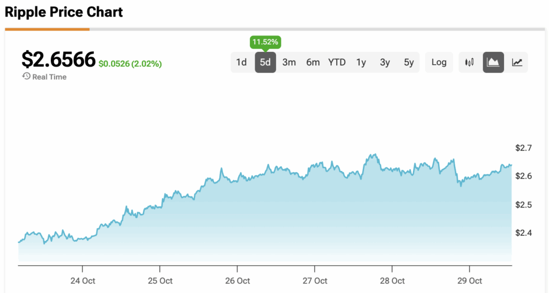Toggle the Log scale button
The width and height of the screenshot is (549, 293).
[x=439, y=62]
